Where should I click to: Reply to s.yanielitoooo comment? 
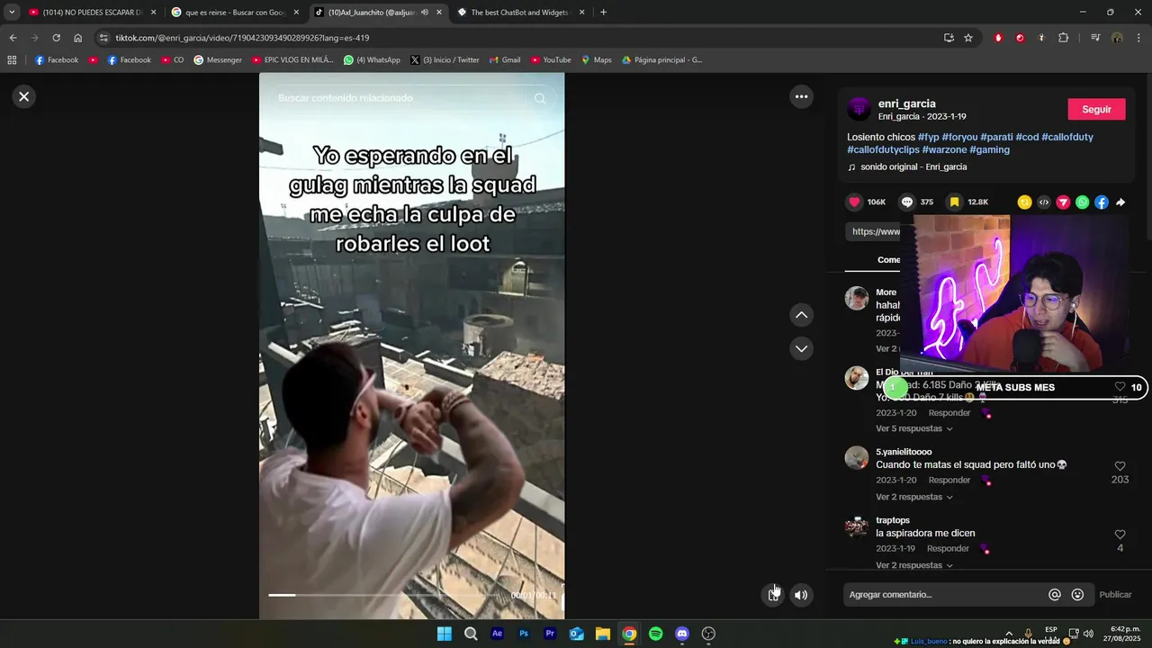pos(949,480)
